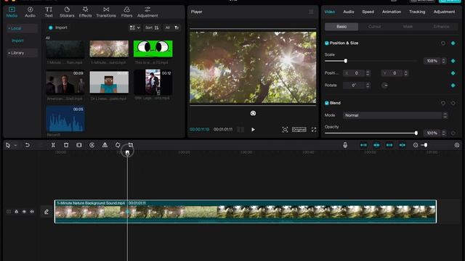Open the Audio library tool
Image resolution: width=465 pixels, height=261 pixels.
tap(30, 12)
